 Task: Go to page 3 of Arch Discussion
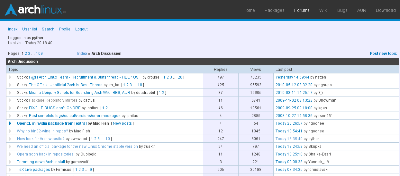click(x=29, y=54)
